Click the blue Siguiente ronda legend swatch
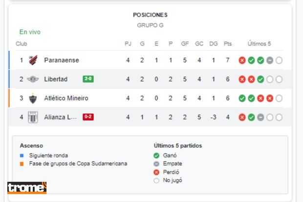The width and height of the screenshot is (303, 202). (x=22, y=156)
